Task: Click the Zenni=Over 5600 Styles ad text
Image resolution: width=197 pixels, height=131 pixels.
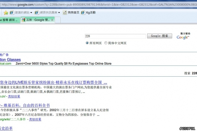Action: [63, 64]
